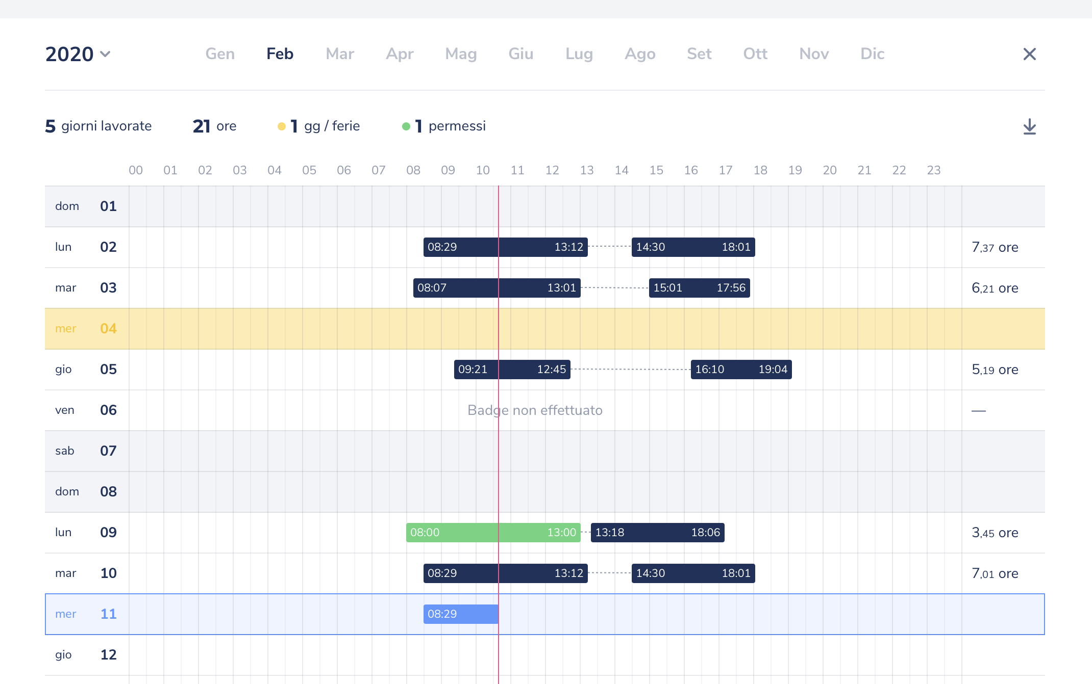Image resolution: width=1092 pixels, height=684 pixels.
Task: Click the 14:30–18:01 shift on lun 02
Action: (x=693, y=247)
